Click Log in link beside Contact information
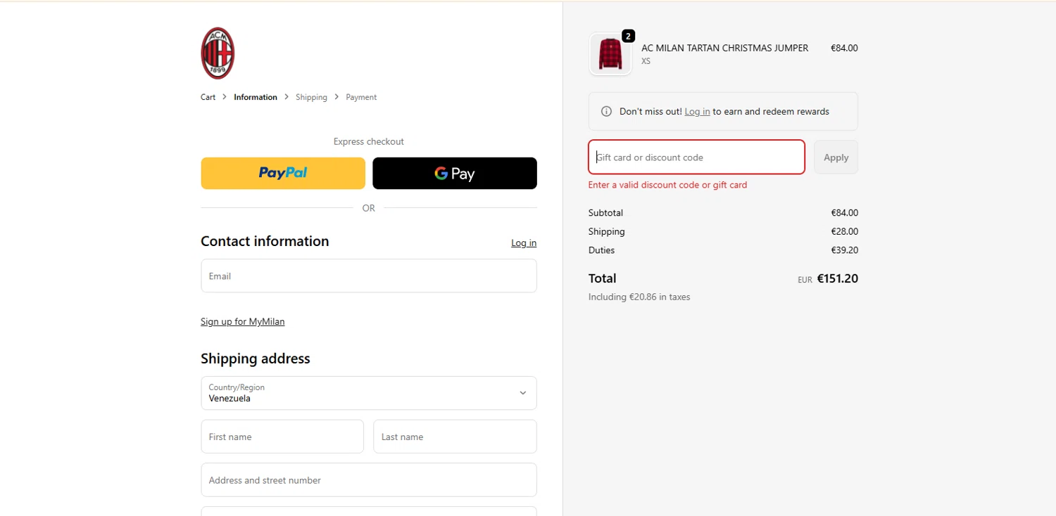Screen dimensions: 1056x516 pos(524,243)
